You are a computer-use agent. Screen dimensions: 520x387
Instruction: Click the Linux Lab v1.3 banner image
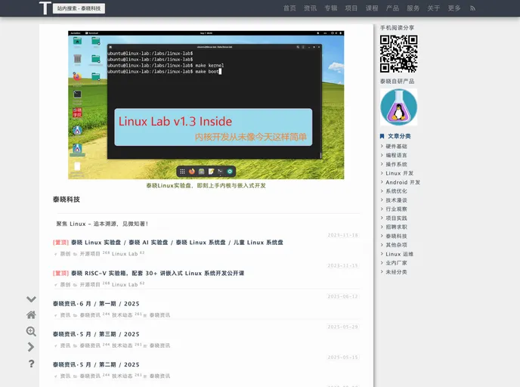tap(206, 105)
